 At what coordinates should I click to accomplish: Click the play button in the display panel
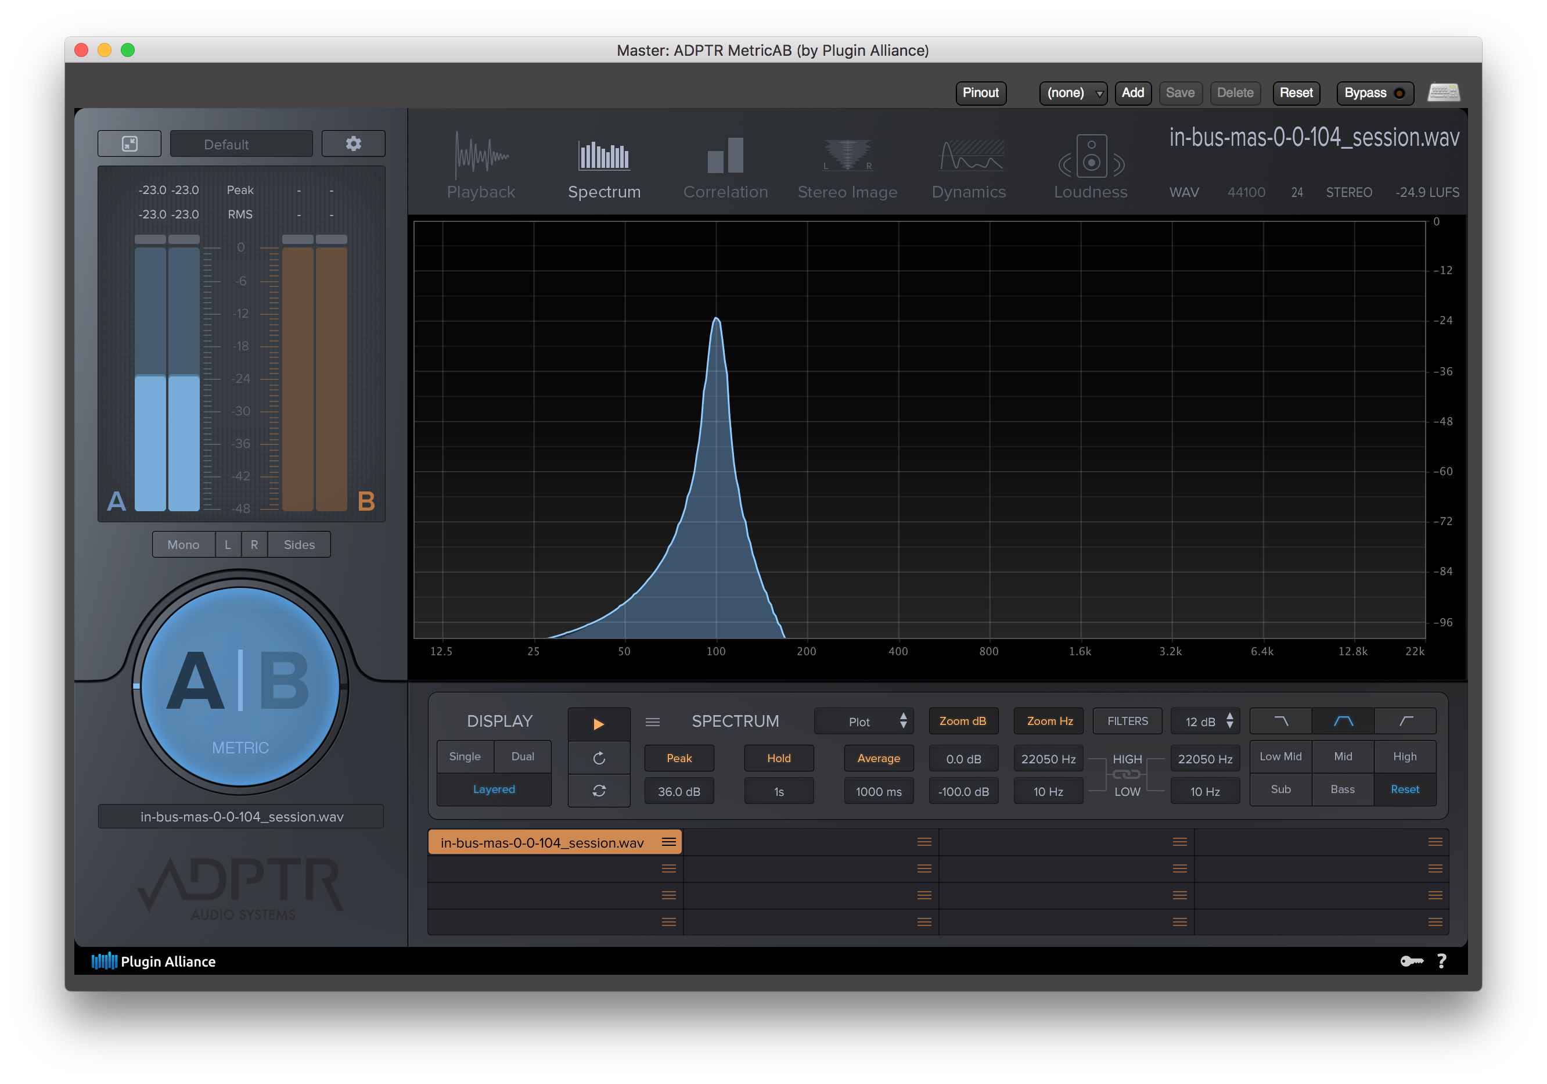(598, 724)
